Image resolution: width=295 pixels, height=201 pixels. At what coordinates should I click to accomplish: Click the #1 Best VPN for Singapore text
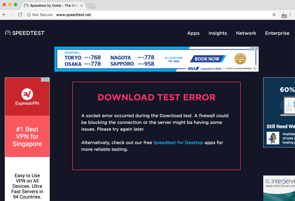coord(27,137)
